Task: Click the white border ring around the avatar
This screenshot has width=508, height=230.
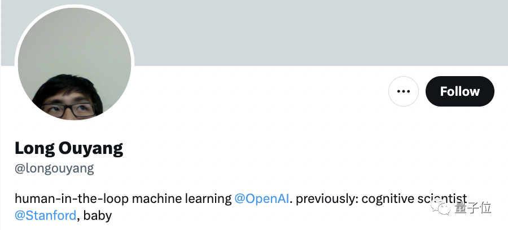Action: pyautogui.click(x=16, y=62)
